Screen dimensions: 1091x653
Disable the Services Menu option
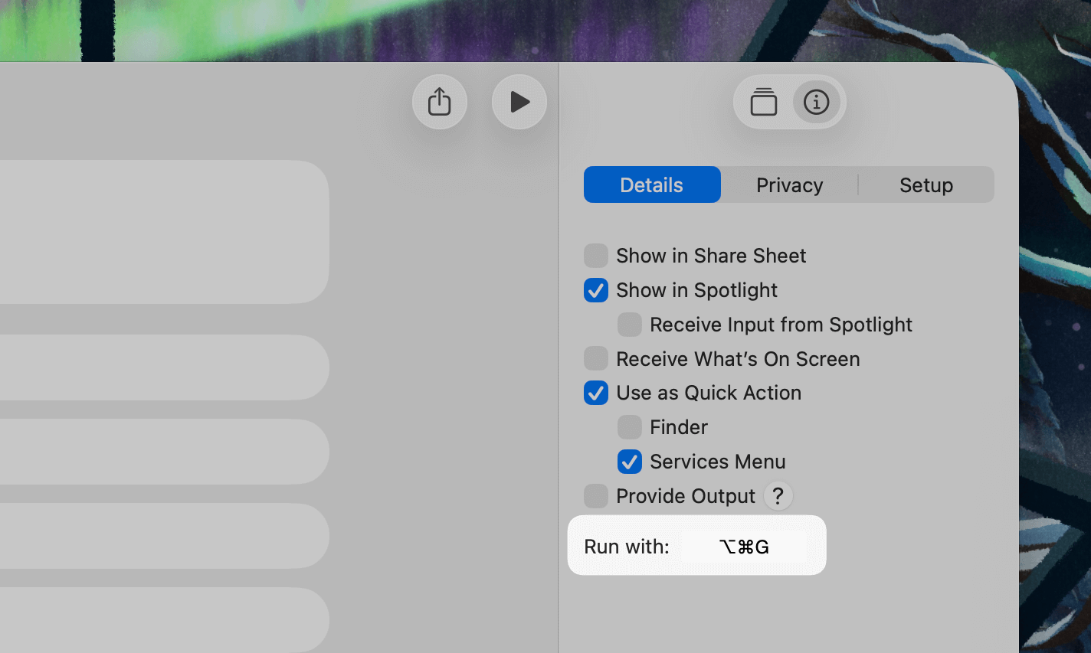(629, 462)
